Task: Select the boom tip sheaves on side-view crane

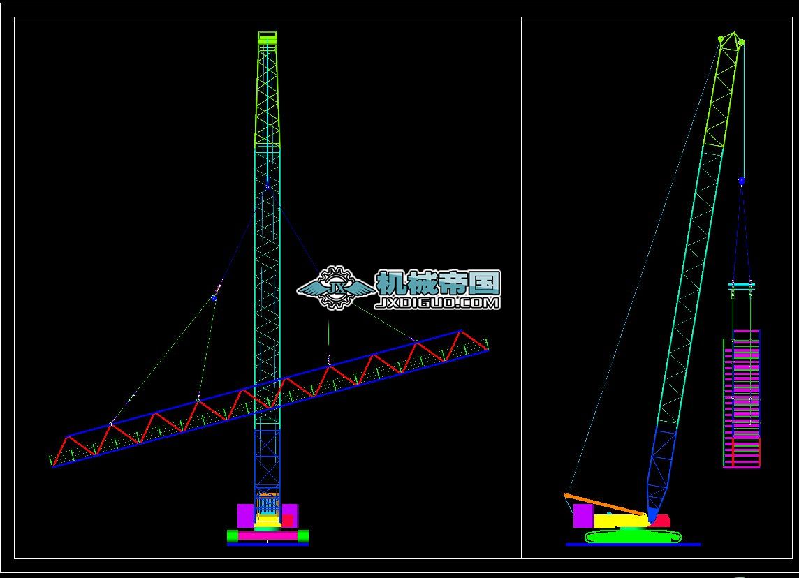Action: (732, 38)
